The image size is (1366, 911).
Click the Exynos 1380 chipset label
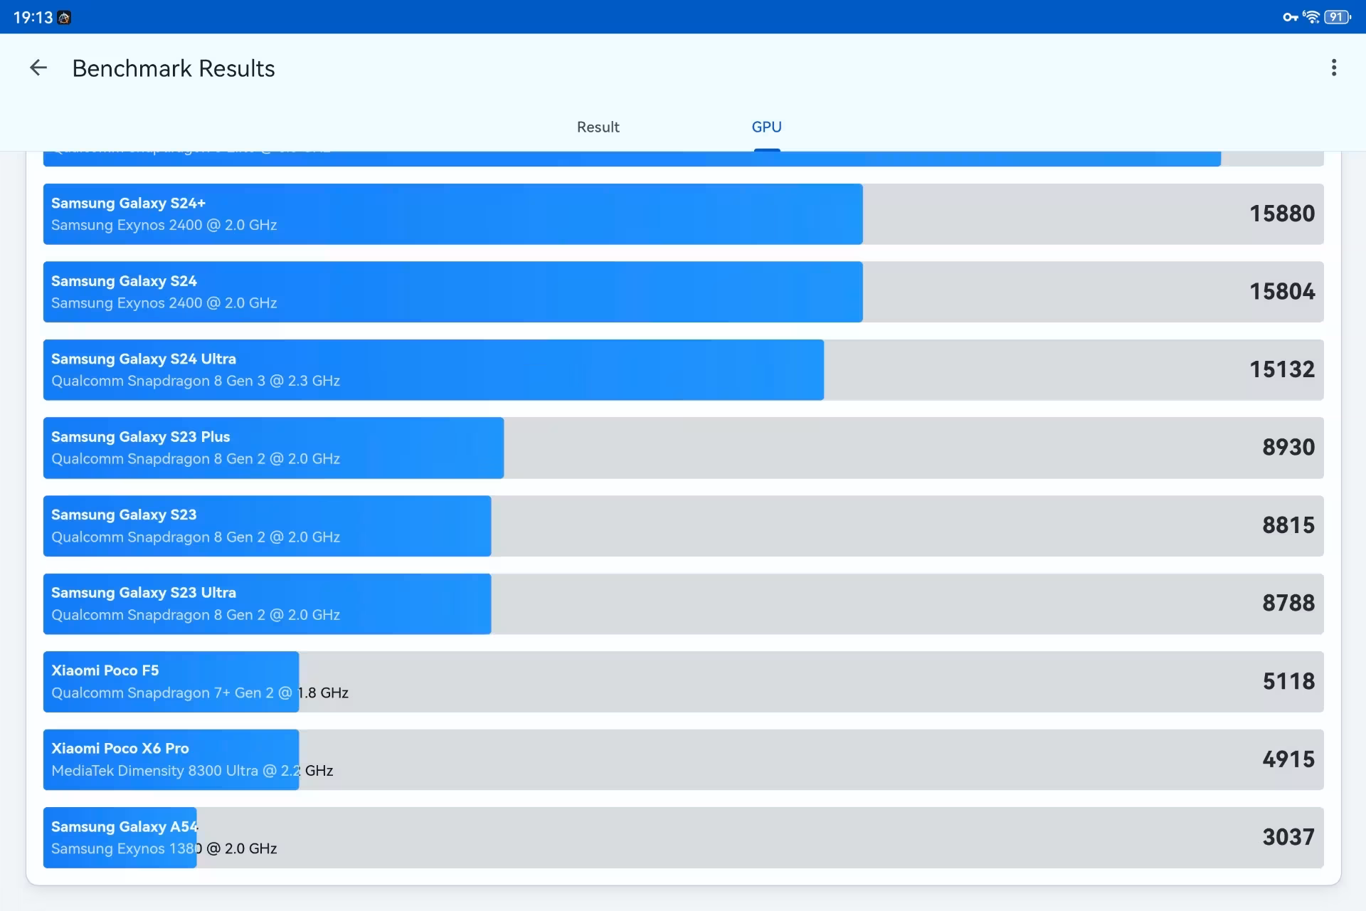click(x=164, y=848)
